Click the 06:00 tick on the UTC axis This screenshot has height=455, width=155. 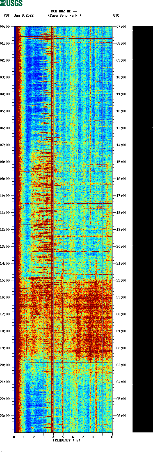tap(121, 416)
